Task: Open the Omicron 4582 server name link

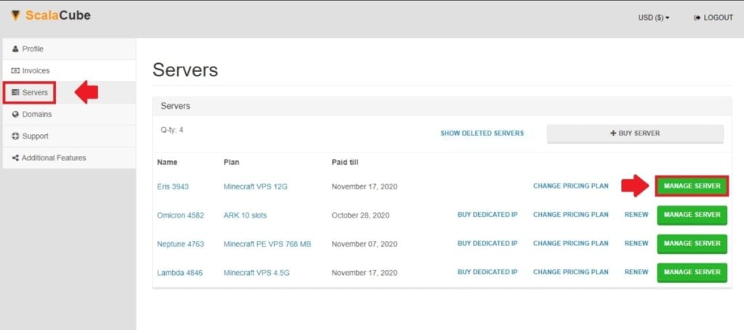Action: 180,215
